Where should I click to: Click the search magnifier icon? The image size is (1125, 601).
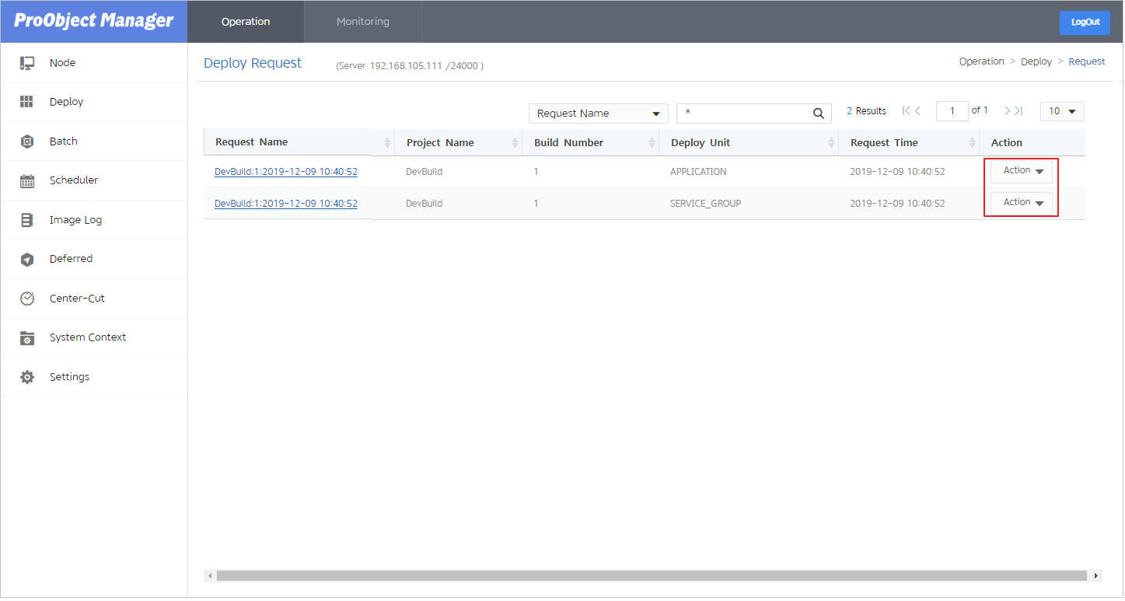(x=819, y=114)
